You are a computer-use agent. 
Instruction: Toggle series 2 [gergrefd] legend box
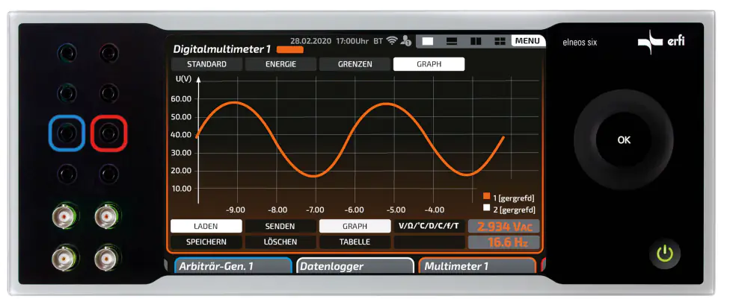click(486, 210)
